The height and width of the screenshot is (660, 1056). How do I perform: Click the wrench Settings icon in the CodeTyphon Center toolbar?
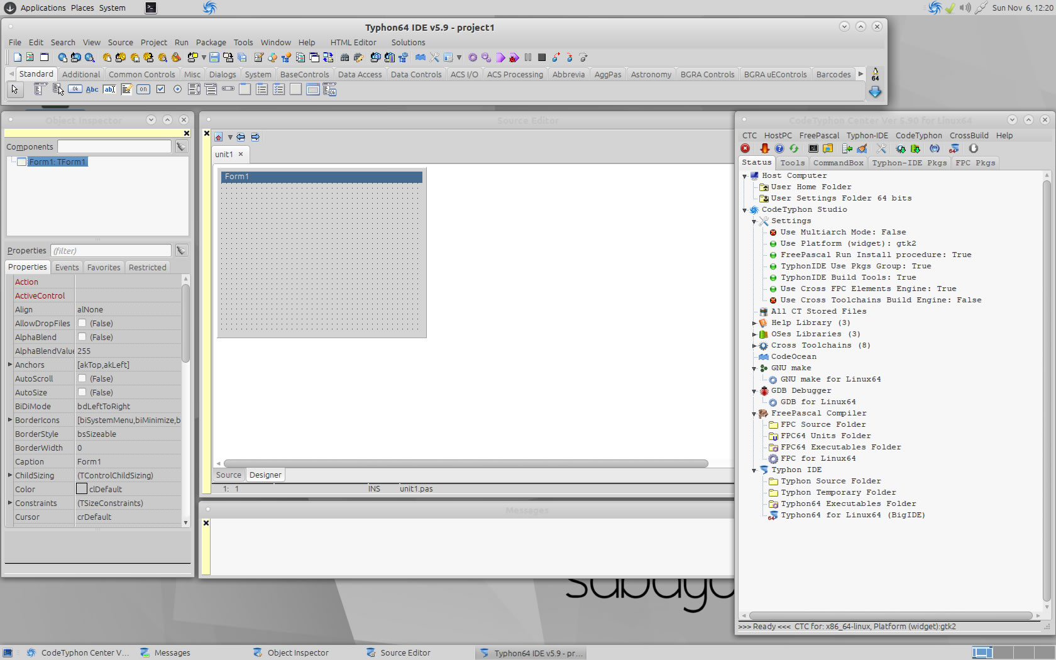pyautogui.click(x=881, y=148)
